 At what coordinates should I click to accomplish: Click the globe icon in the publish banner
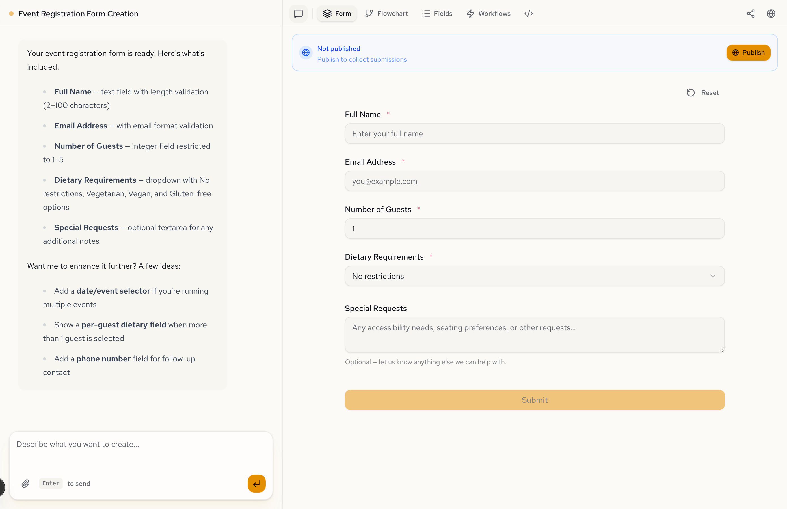click(x=306, y=53)
